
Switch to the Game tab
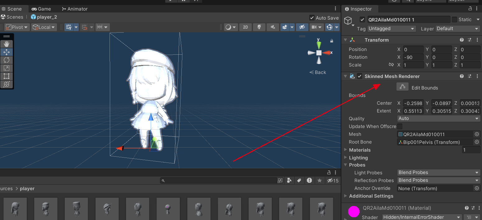41,9
